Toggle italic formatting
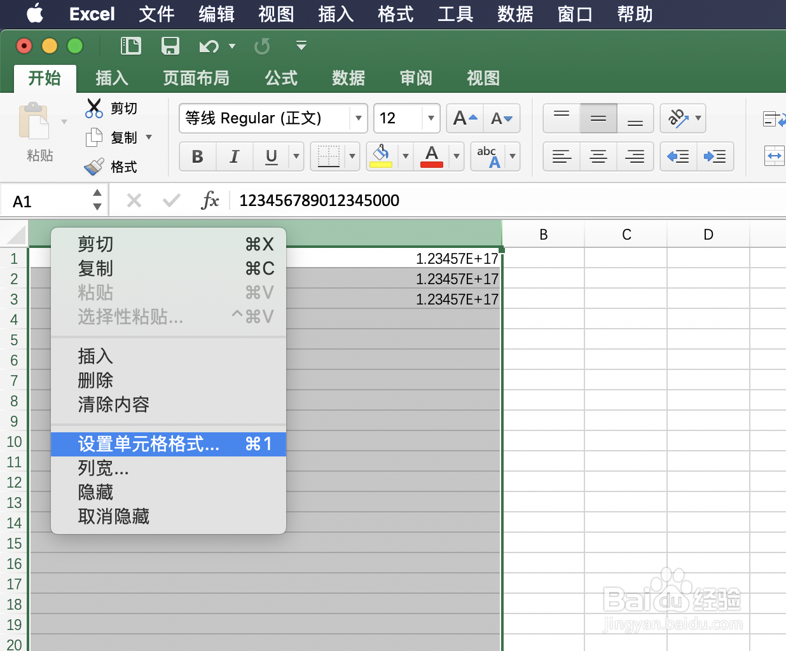 point(234,156)
